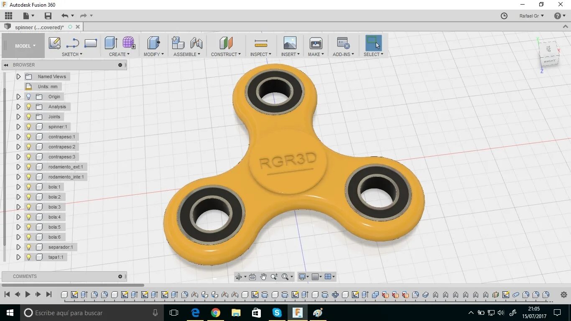Toggle visibility bulb of tapa1:1

[x=29, y=257]
